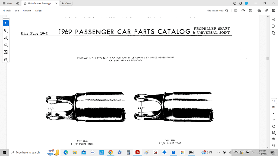Open the E-Sign menu

click(x=38, y=11)
